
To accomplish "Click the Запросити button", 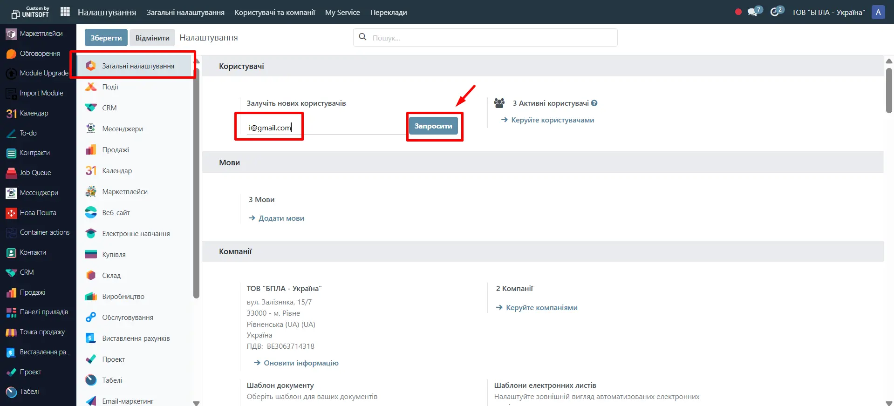I will tap(433, 126).
